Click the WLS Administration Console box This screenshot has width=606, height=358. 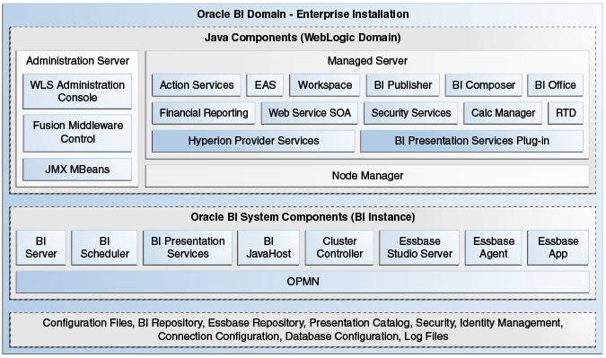tap(77, 92)
